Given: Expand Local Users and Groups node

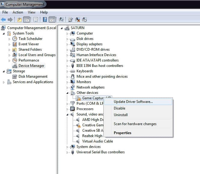Looking at the screenshot, I should pos(9,55).
